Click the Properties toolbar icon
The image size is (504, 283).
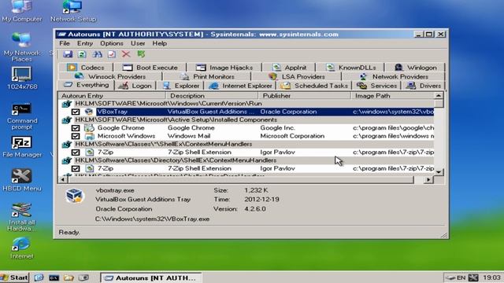pyautogui.click(x=112, y=54)
